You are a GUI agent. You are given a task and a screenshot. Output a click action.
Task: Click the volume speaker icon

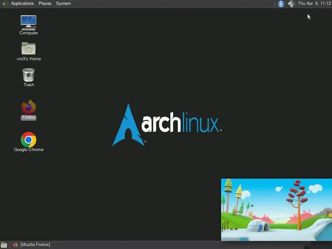tap(291, 4)
